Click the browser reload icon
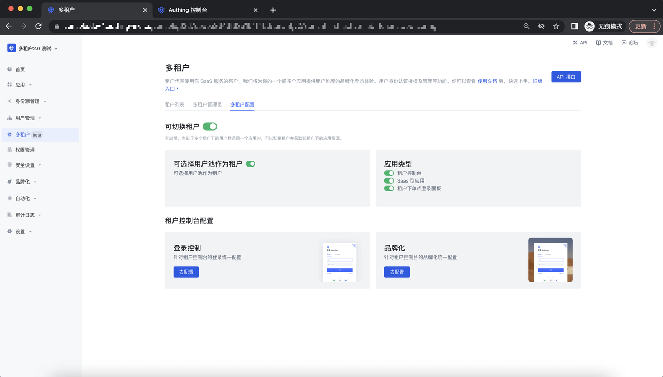The image size is (663, 377). [x=38, y=26]
